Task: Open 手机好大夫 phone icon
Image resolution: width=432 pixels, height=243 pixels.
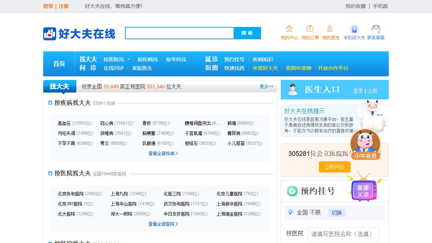Action: pos(354,29)
